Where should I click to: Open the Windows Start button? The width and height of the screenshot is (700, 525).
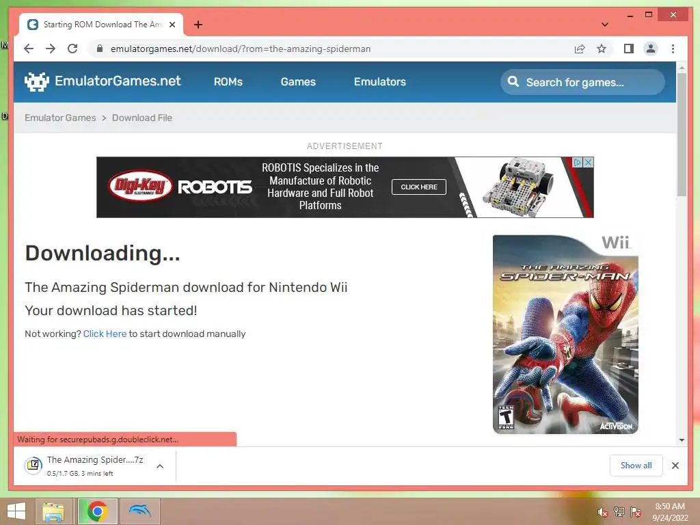(16, 511)
